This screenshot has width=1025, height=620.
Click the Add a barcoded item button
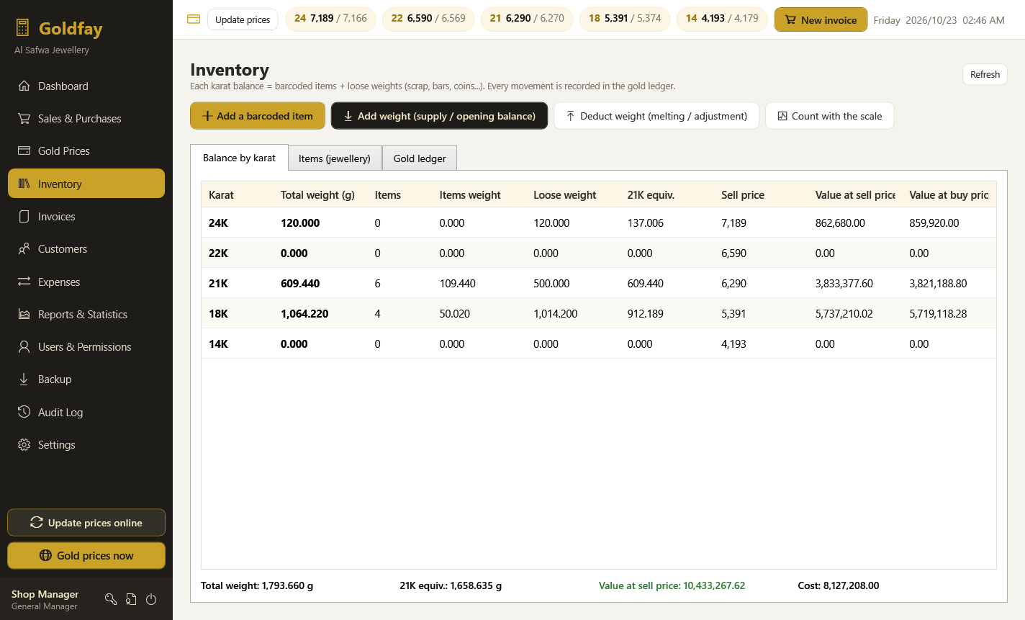point(258,116)
